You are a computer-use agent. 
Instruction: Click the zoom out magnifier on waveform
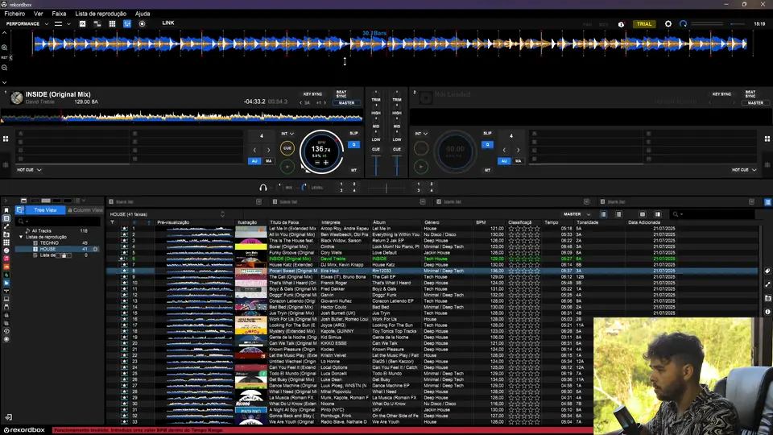coord(5,68)
